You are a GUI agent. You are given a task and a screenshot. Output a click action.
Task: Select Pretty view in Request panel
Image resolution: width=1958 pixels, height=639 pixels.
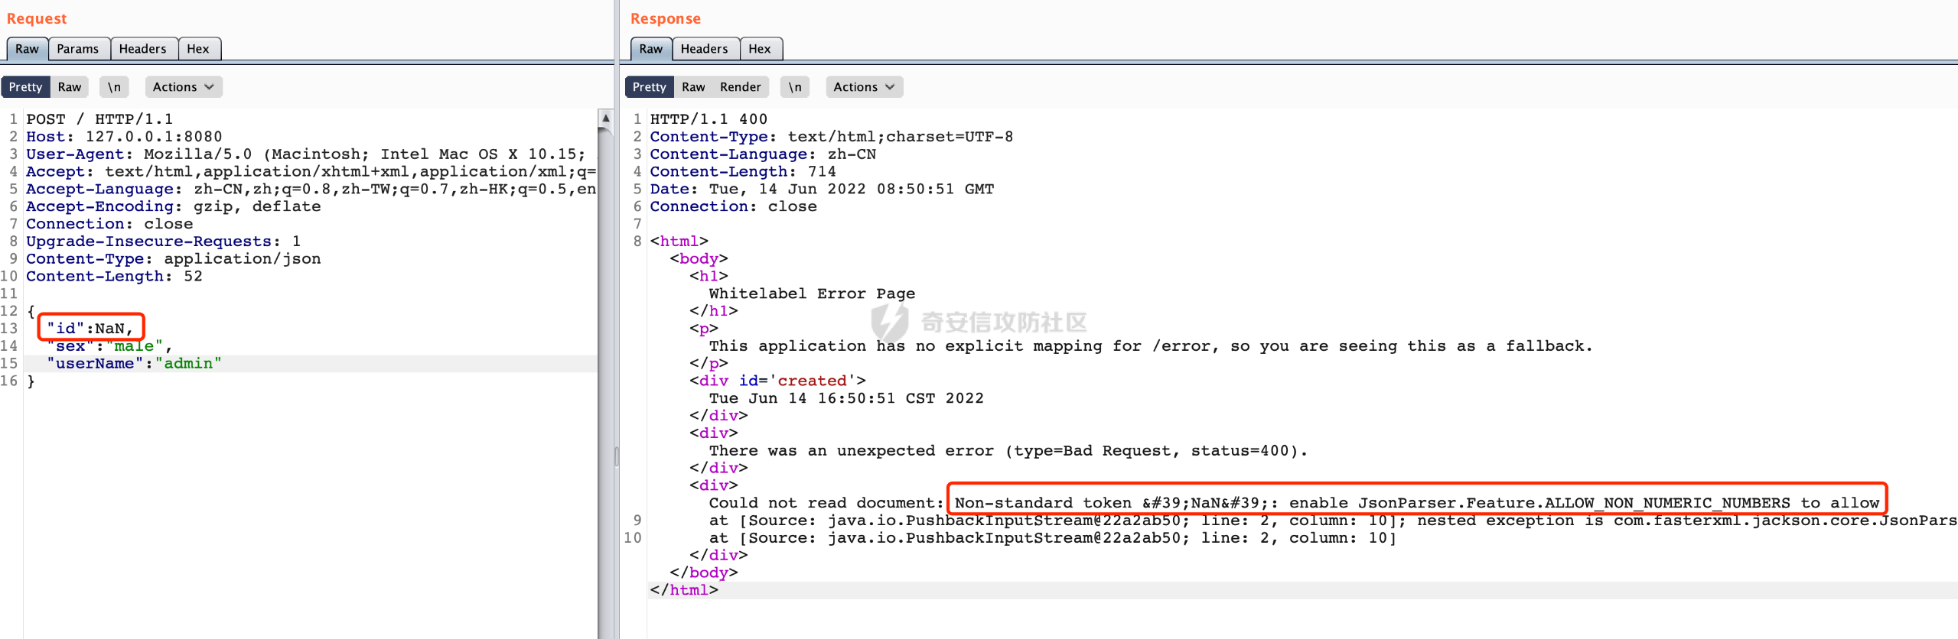click(25, 87)
